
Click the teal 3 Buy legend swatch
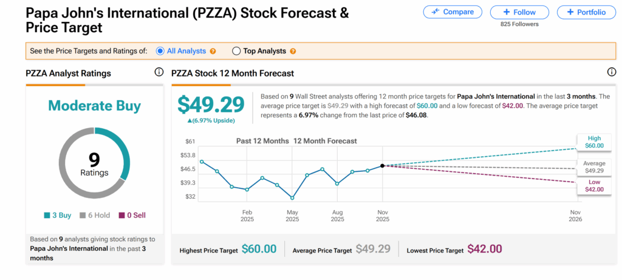(x=47, y=216)
